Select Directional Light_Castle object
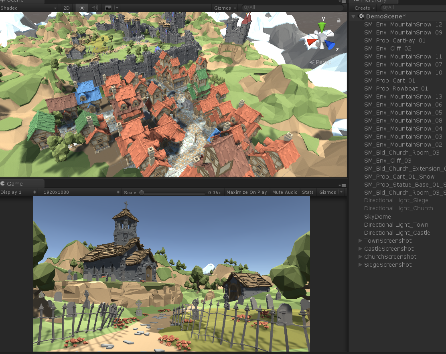The image size is (446, 354). tap(397, 233)
